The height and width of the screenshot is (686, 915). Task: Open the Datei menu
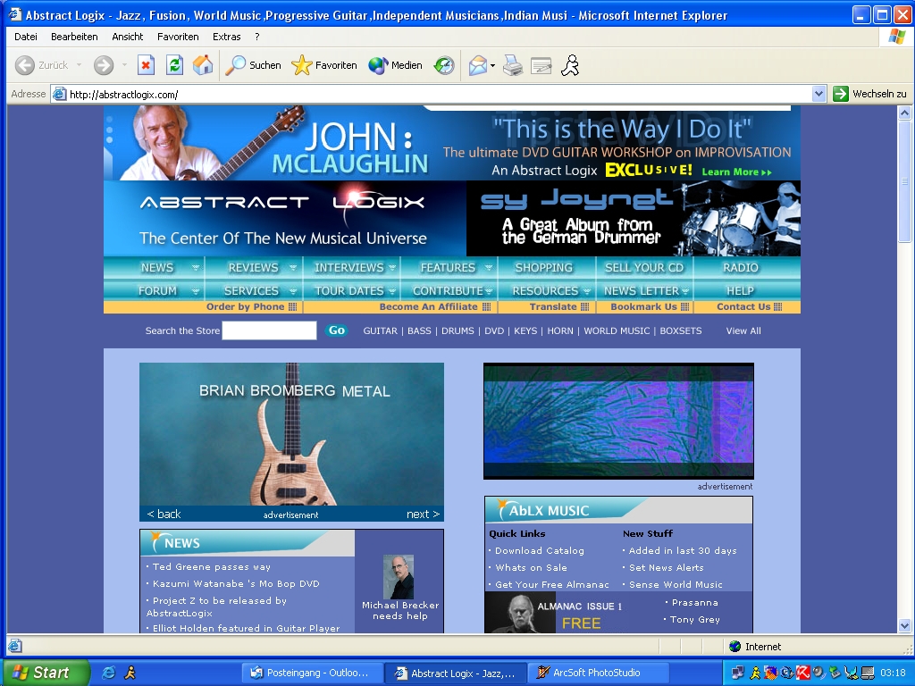(26, 37)
